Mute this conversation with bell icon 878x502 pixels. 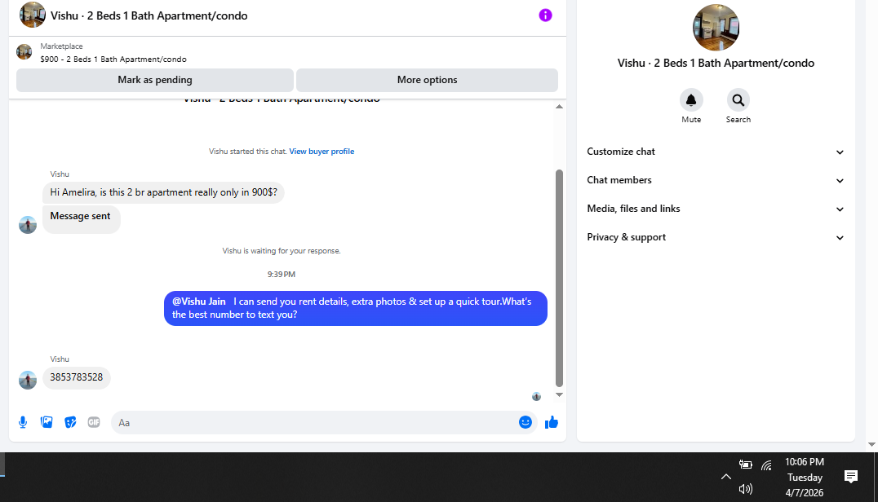click(691, 100)
